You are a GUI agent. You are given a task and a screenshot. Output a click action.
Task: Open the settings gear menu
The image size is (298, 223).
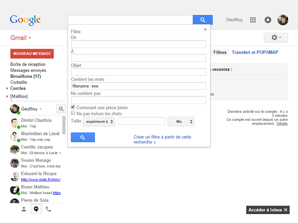tap(276, 38)
